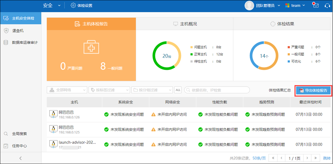Expand the 按分组过滤 dropdown

pyautogui.click(x=152, y=90)
